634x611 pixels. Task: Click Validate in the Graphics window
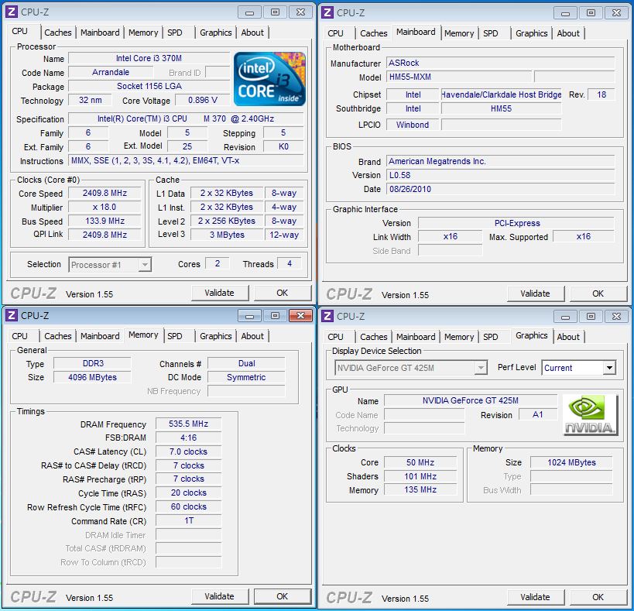pos(536,598)
